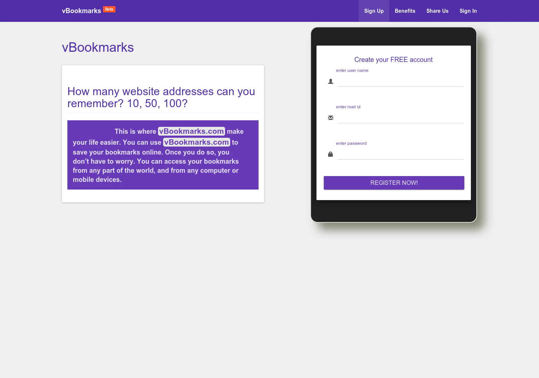Open the Benefits page from navigation
The image size is (539, 378).
(x=405, y=11)
